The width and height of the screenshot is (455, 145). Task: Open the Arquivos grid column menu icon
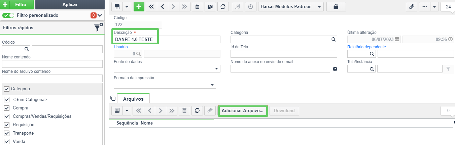tap(454, 123)
